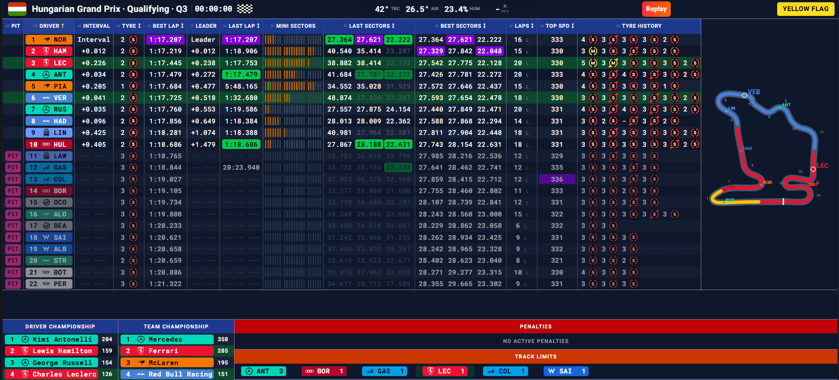Click GAS last lap time 20:23.940
This screenshot has height=380, width=839.
[x=241, y=168]
